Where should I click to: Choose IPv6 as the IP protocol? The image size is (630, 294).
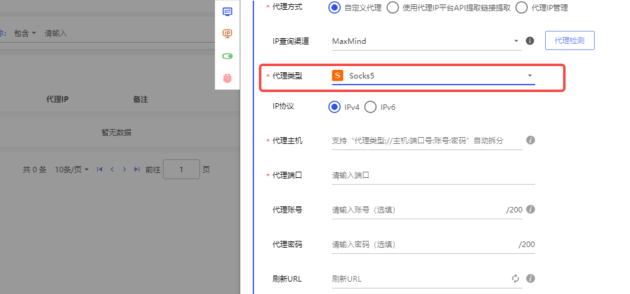[x=370, y=107]
